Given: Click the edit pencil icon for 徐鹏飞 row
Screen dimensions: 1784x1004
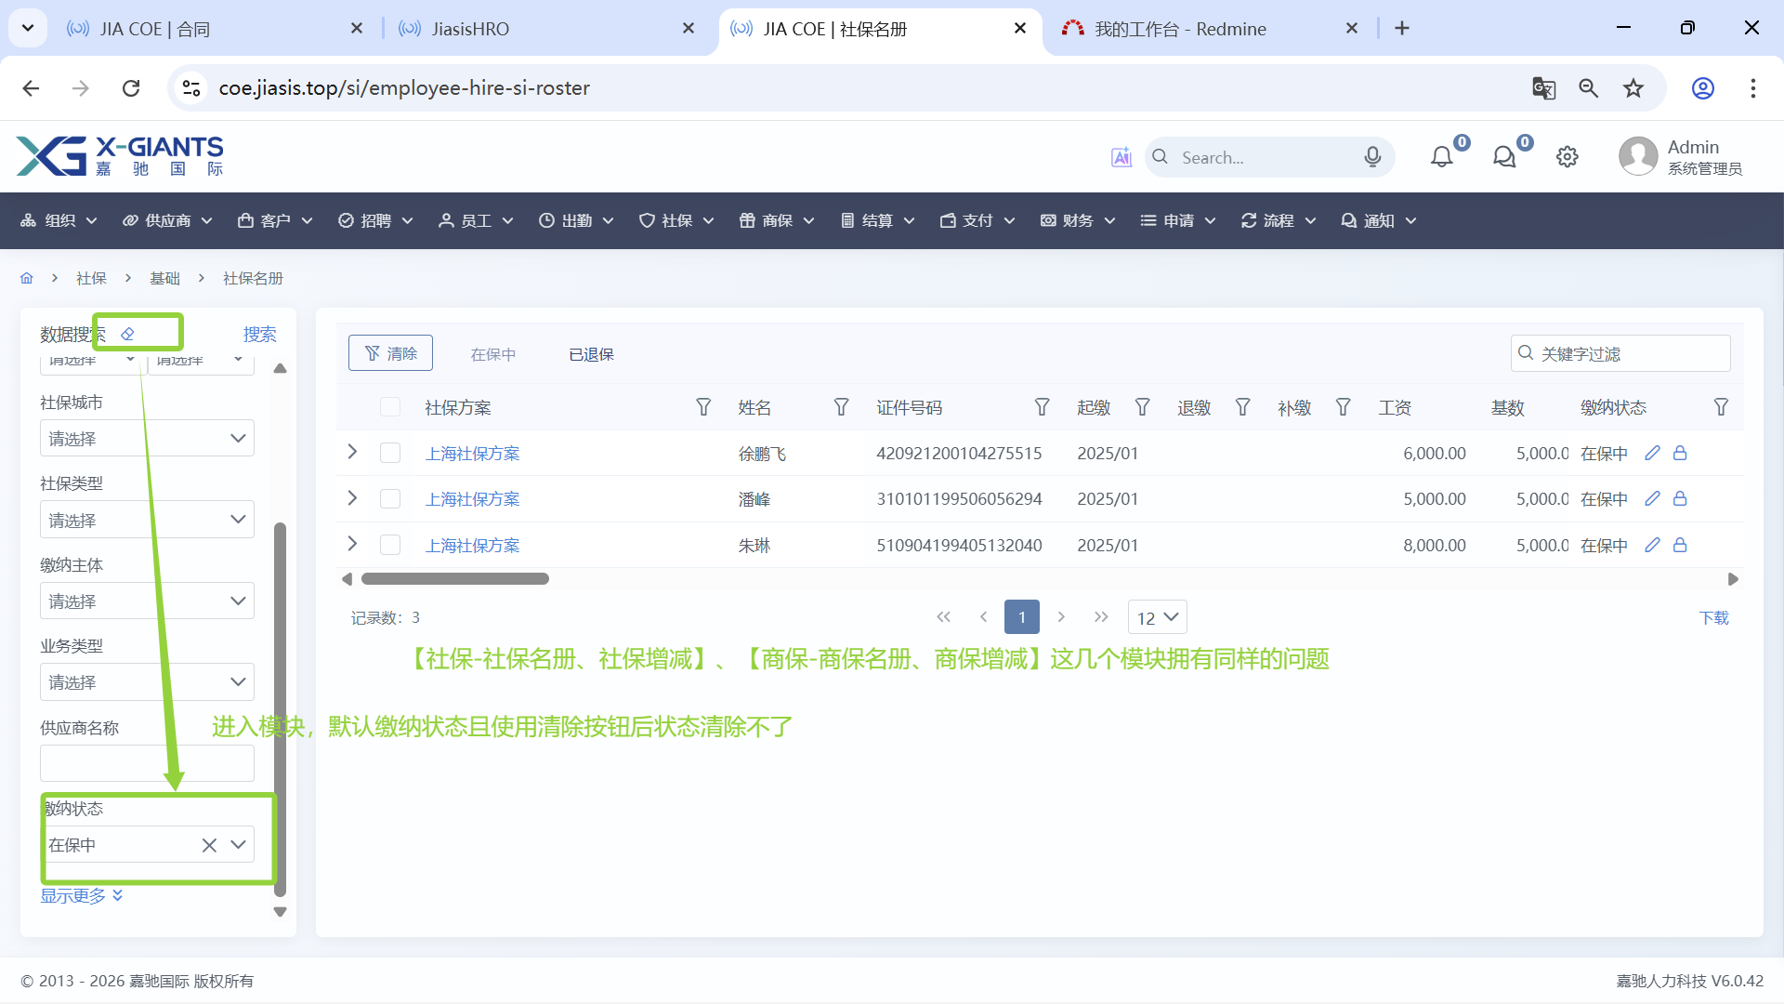Looking at the screenshot, I should click(1651, 454).
